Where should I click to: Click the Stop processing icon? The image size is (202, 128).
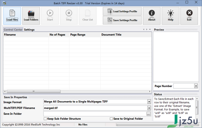(69, 13)
